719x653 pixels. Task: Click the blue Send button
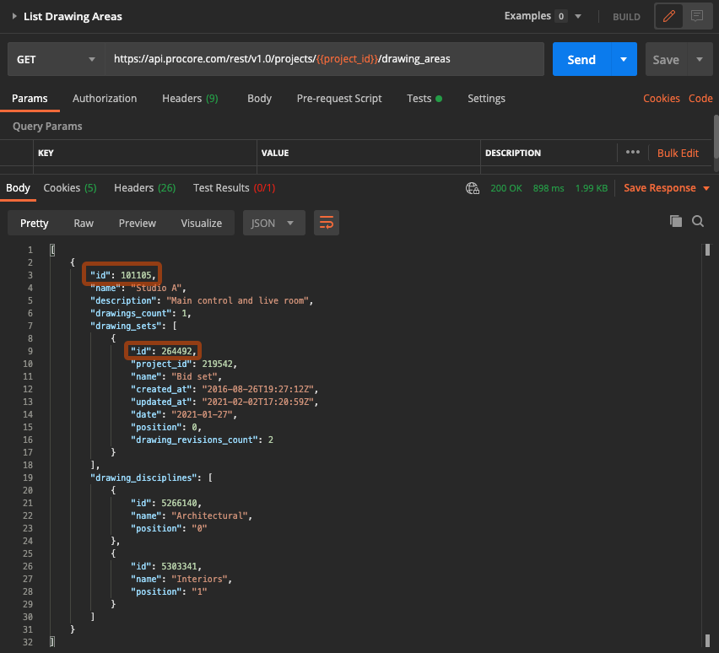pos(581,59)
